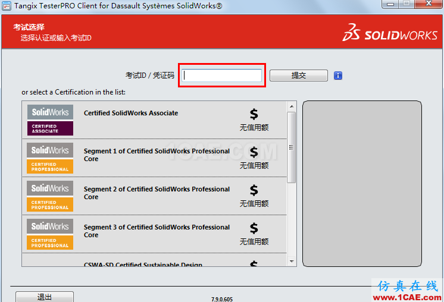
Task: Click 无信用额 label in Segment 3 row
Action: click(x=254, y=242)
